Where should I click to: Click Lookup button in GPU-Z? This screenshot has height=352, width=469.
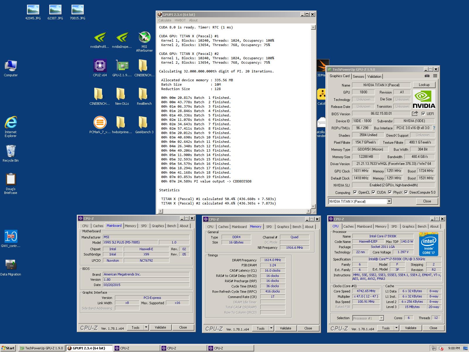(x=424, y=85)
